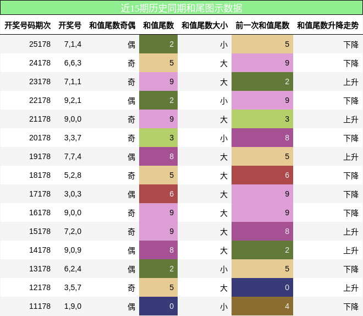Click draw numbers 1,9,0
Screen dimensions: 363x316
coord(73,307)
